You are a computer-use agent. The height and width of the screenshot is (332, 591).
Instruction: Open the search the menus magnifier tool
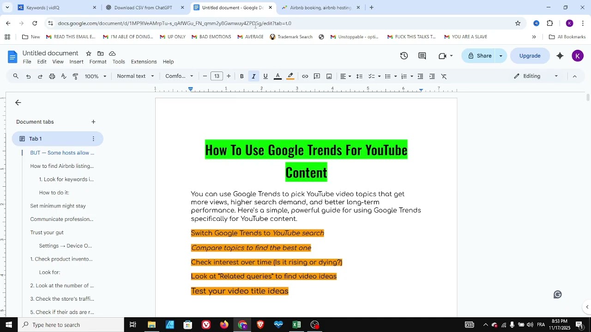(16, 76)
